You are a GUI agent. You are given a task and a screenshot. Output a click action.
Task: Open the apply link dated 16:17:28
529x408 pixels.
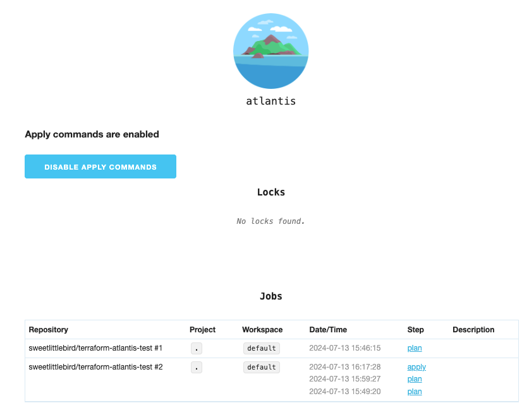coord(417,367)
